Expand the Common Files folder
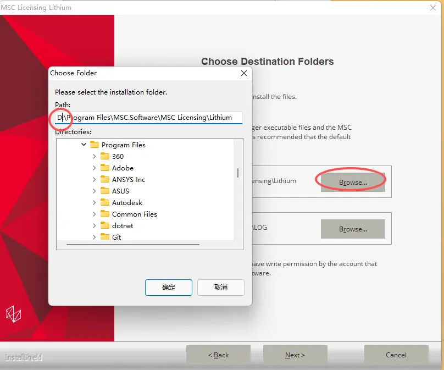This screenshot has height=370, width=444. (95, 214)
